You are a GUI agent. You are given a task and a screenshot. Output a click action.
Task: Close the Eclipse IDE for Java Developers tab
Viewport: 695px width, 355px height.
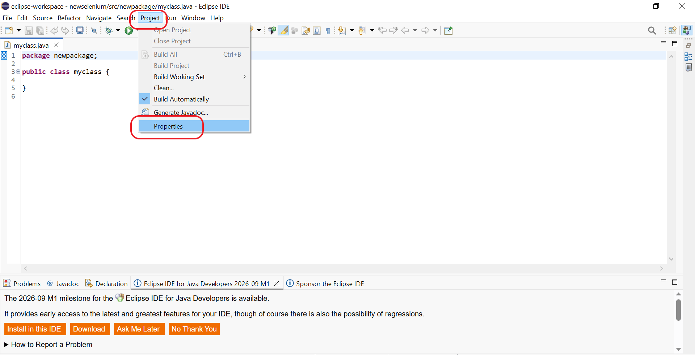pyautogui.click(x=277, y=283)
